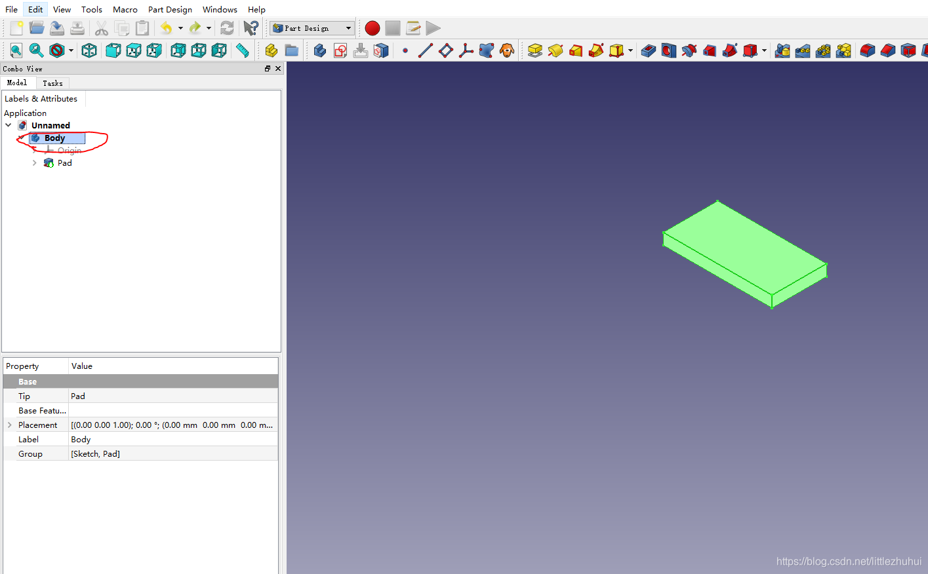928x574 pixels.
Task: Select the Groove tool
Action: pos(689,50)
